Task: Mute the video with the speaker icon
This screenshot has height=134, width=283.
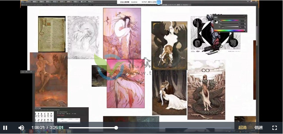Action: pos(21,128)
